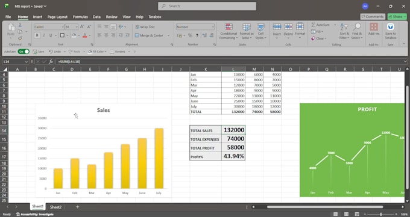Click the red font color button
Viewport: 410px width, 217px height.
pos(85,35)
